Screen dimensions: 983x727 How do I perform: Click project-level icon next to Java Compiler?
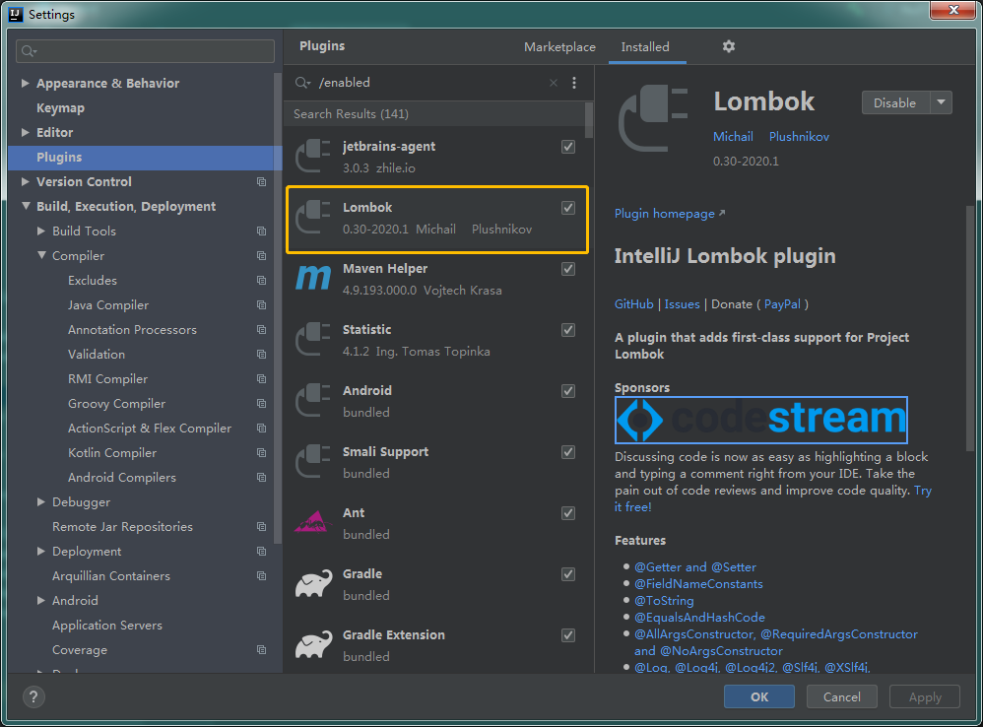click(x=261, y=305)
